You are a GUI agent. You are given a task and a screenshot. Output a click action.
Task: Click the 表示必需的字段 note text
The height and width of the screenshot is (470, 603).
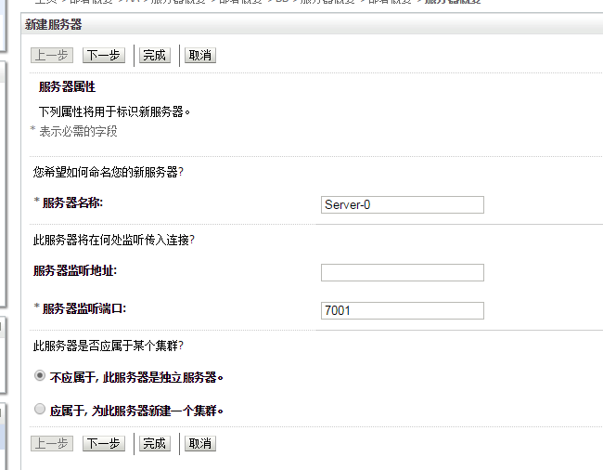(78, 132)
